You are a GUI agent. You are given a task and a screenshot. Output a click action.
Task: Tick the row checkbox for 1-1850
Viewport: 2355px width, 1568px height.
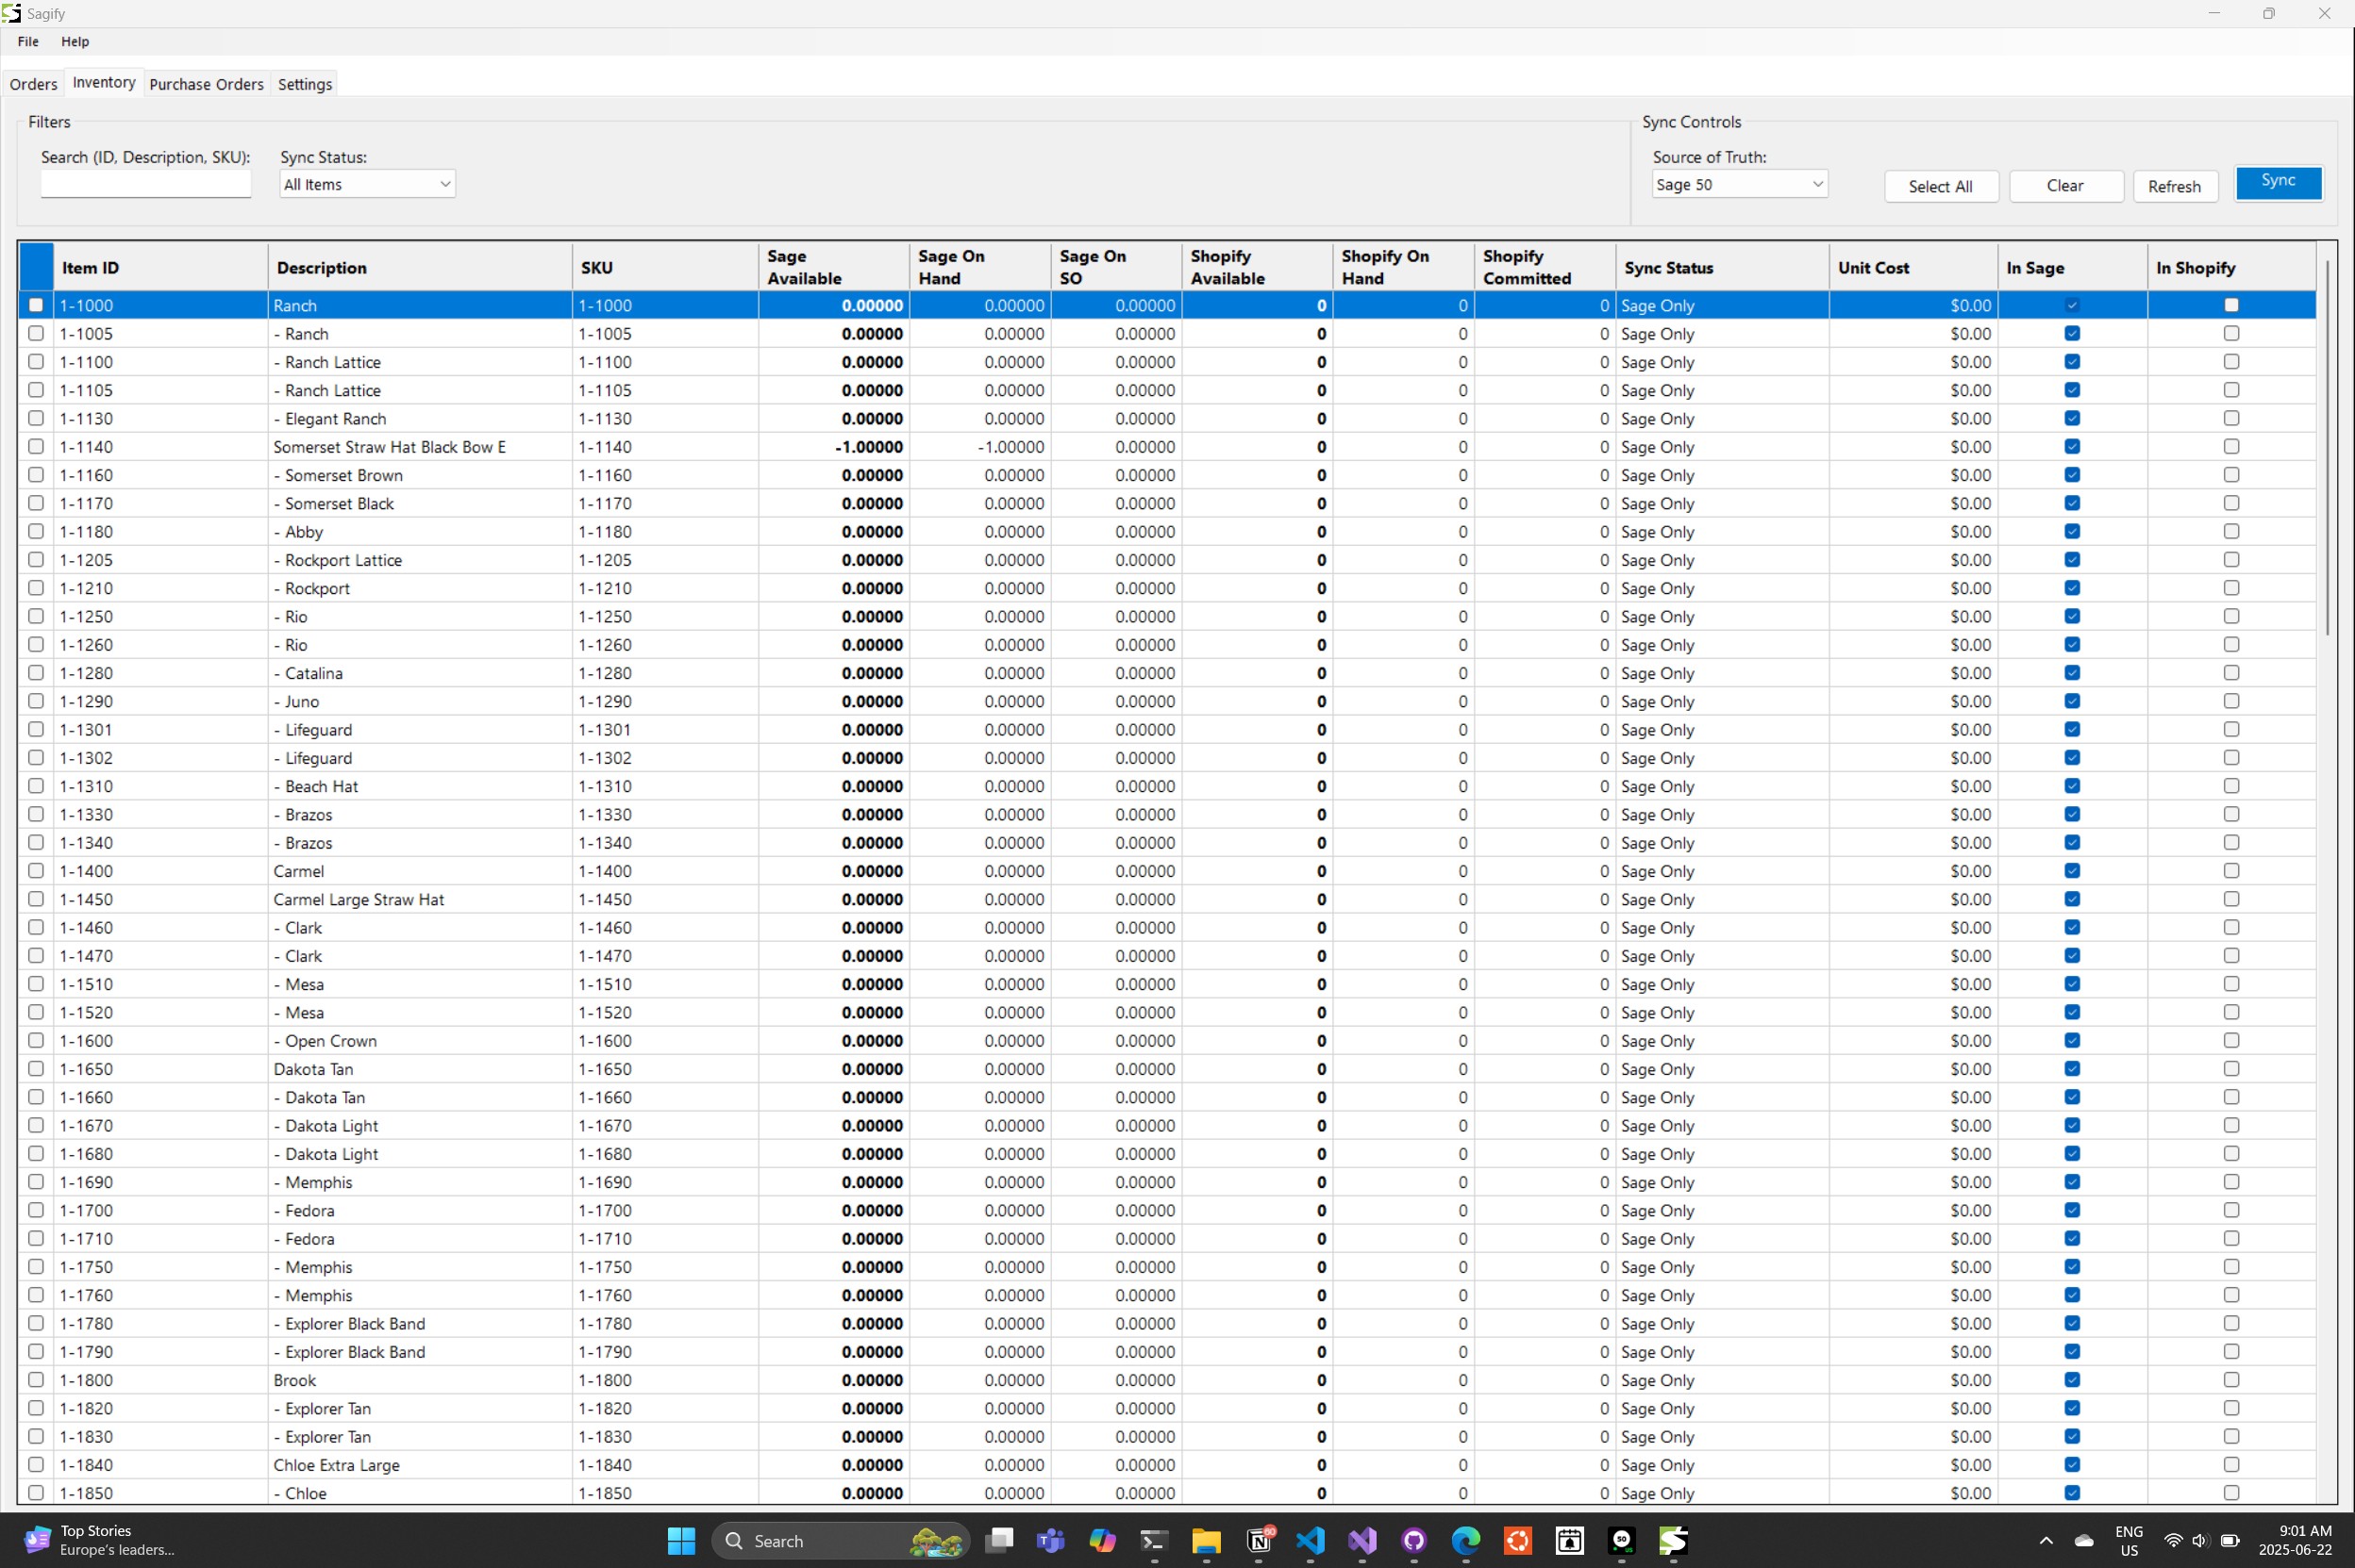coord(36,1492)
